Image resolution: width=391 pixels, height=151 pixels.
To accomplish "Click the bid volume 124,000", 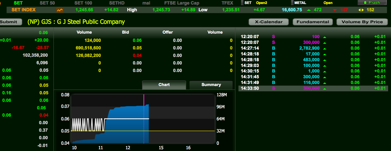I will pyautogui.click(x=93, y=40).
